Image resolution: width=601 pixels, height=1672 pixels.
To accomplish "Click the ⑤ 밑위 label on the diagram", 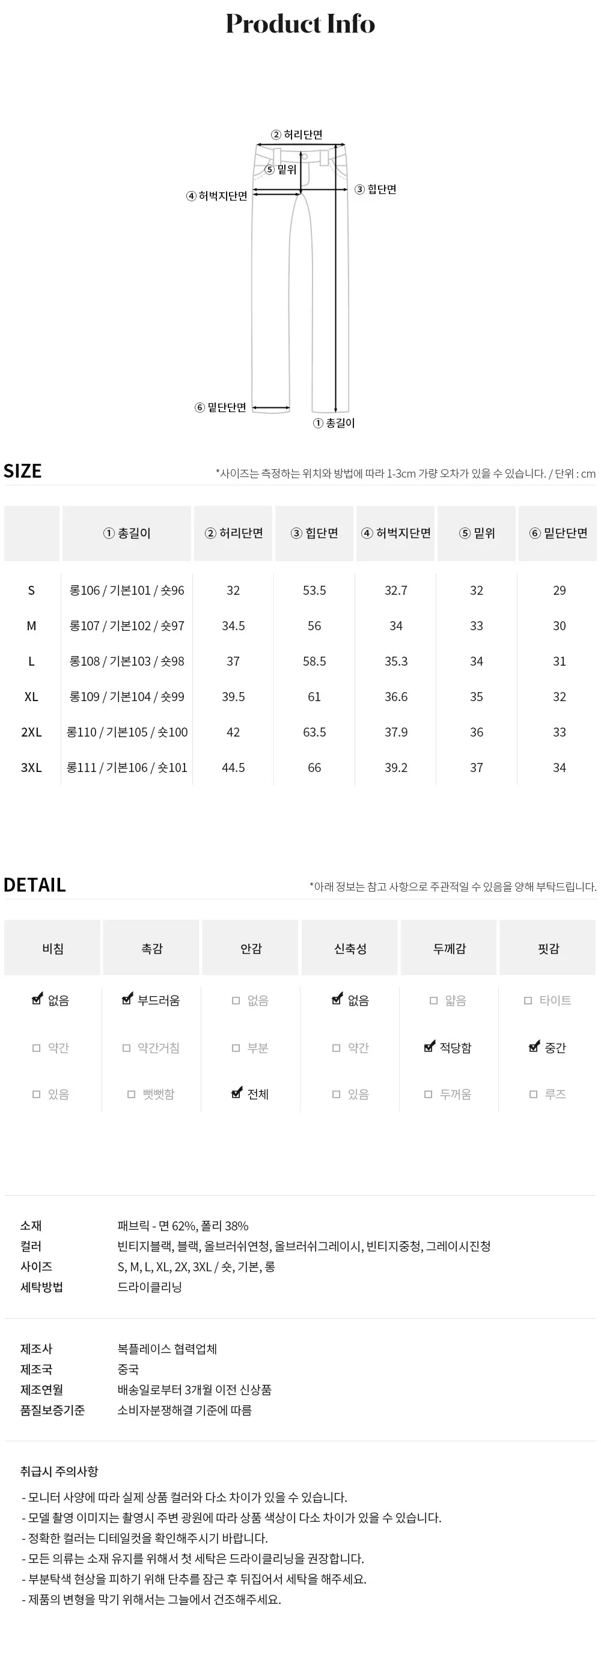I will (x=281, y=169).
